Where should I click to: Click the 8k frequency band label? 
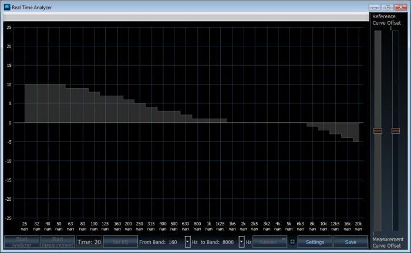tap(312, 224)
